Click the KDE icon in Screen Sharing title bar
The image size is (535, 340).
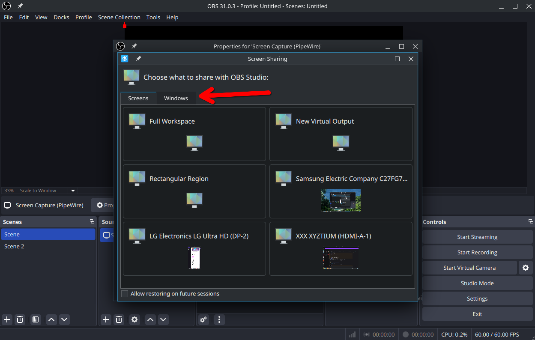point(125,59)
